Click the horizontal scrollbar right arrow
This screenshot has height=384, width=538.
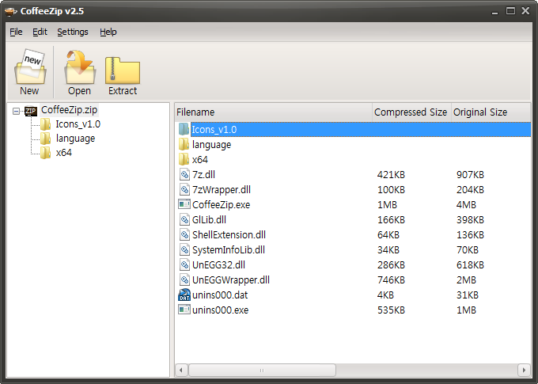(x=524, y=371)
